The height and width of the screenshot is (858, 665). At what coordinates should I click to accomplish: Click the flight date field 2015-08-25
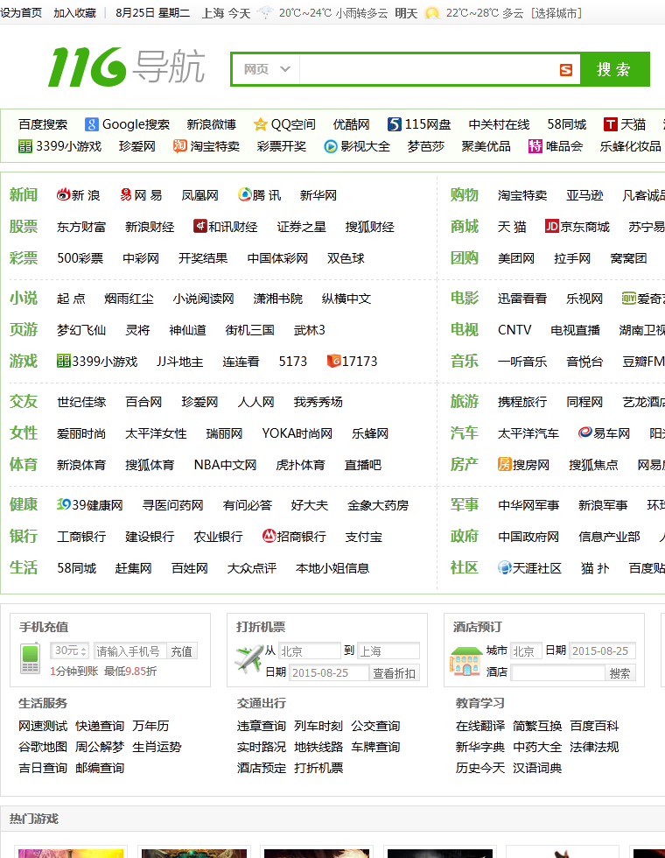click(329, 673)
